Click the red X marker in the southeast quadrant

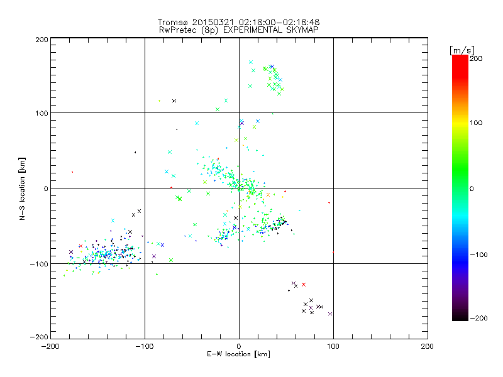click(x=304, y=285)
